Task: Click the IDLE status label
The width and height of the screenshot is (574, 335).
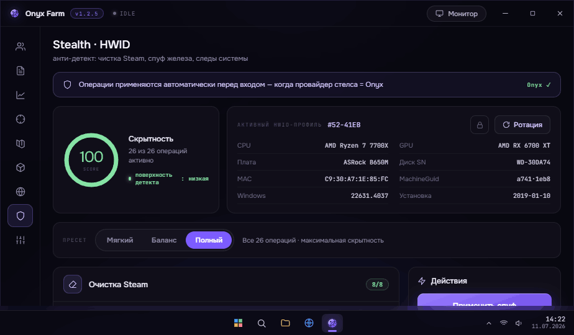Action: 124,14
